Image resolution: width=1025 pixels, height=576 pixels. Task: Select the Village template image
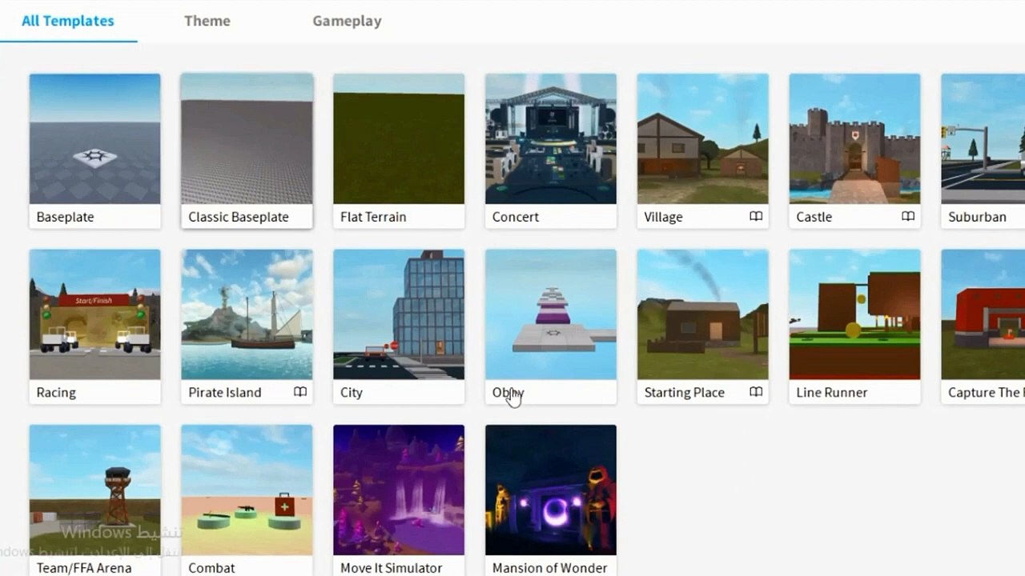703,138
